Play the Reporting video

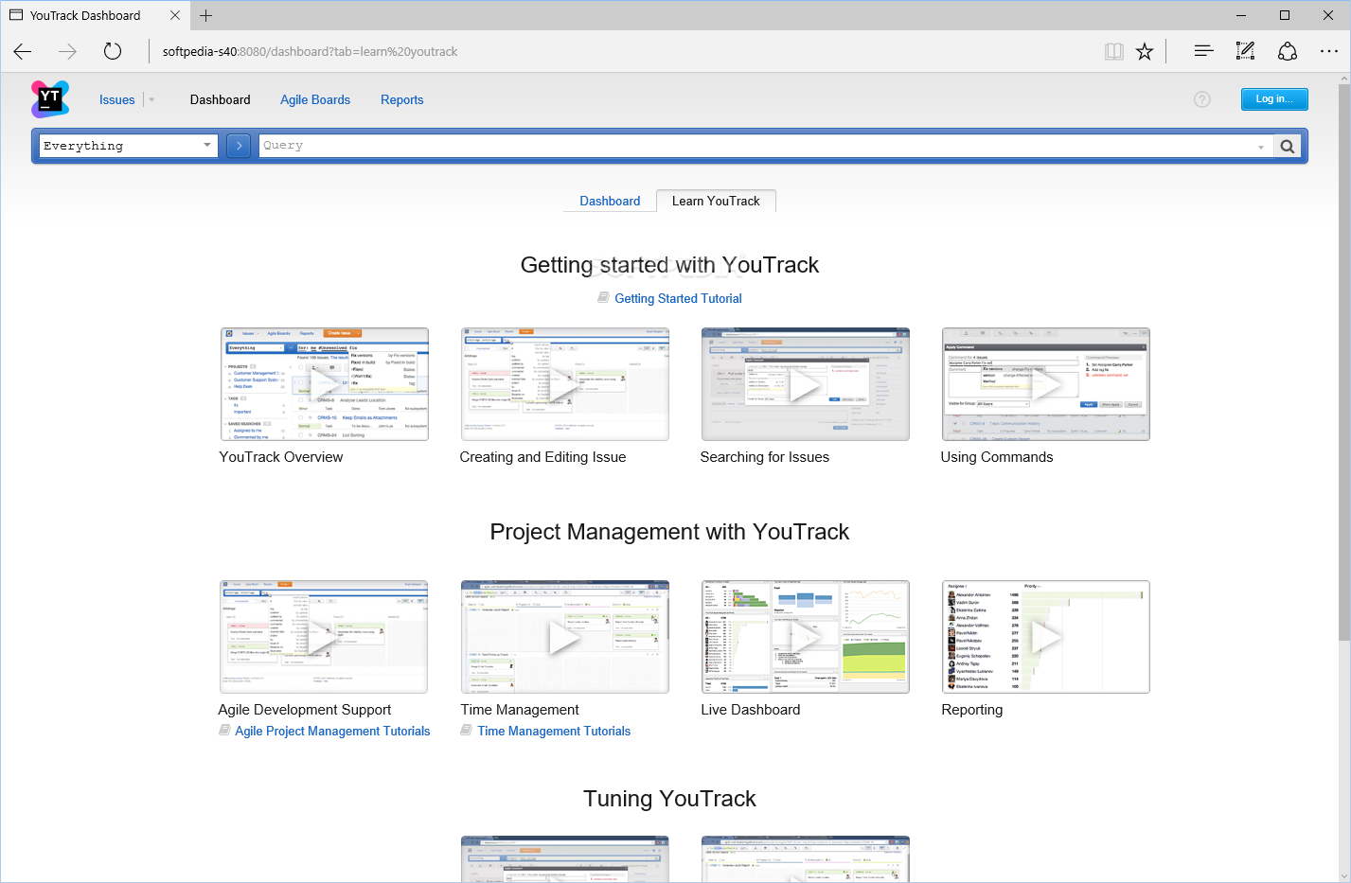point(1046,637)
